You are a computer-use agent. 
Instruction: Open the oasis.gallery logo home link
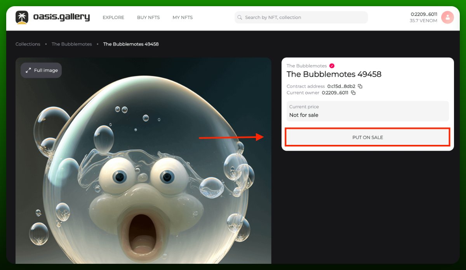pyautogui.click(x=52, y=17)
